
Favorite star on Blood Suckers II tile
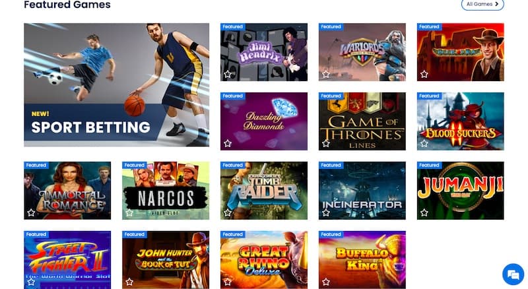click(x=424, y=143)
